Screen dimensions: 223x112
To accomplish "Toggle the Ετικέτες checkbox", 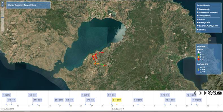I will tap(198, 30).
